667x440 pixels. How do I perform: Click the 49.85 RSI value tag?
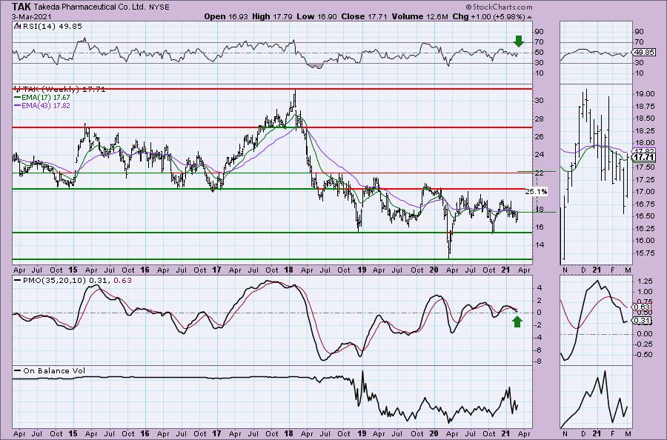pos(643,53)
